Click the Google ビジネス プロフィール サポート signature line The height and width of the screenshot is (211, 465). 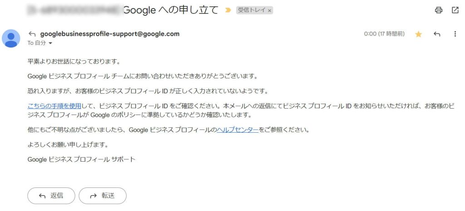[82, 159]
